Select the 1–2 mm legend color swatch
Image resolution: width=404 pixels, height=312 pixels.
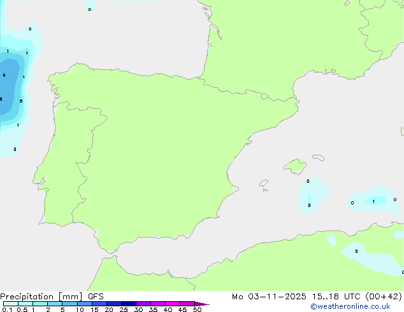click(x=40, y=304)
